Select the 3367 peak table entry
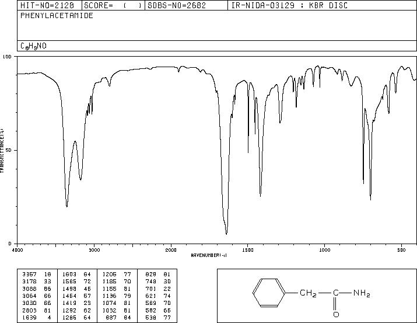This screenshot has height=323, width=417. (x=36, y=275)
